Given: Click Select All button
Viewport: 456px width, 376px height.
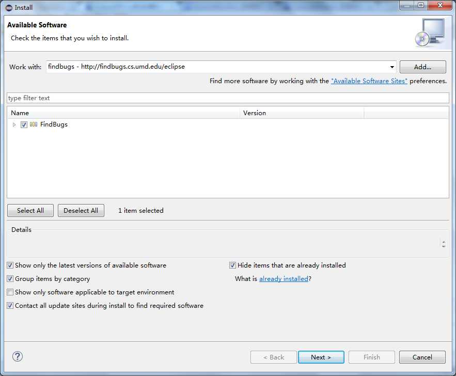Looking at the screenshot, I should (30, 211).
